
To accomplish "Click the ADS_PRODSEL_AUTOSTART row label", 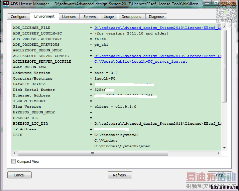I will coord(37,39).
